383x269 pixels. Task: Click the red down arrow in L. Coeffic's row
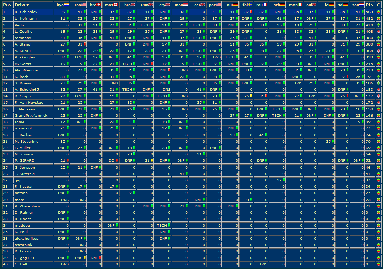point(378,31)
